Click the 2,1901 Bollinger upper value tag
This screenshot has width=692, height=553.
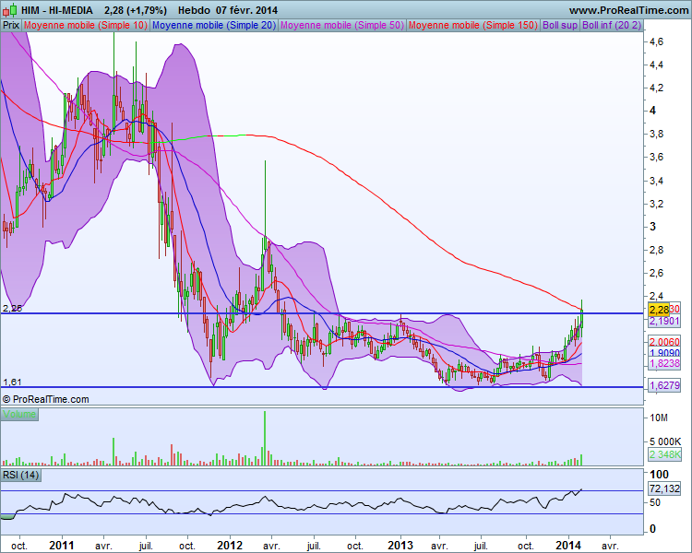tap(664, 321)
